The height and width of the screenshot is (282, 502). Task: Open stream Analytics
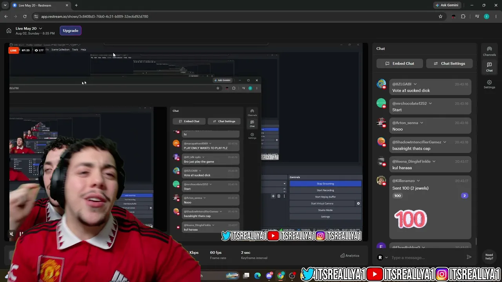[x=350, y=256]
